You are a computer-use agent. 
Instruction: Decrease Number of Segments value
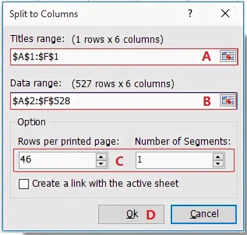coord(219,164)
